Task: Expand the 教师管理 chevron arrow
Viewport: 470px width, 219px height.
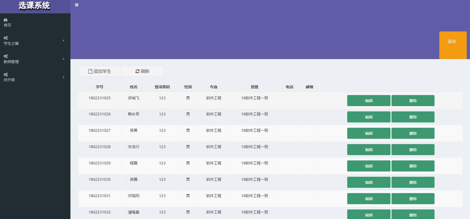Action: pyautogui.click(x=63, y=59)
